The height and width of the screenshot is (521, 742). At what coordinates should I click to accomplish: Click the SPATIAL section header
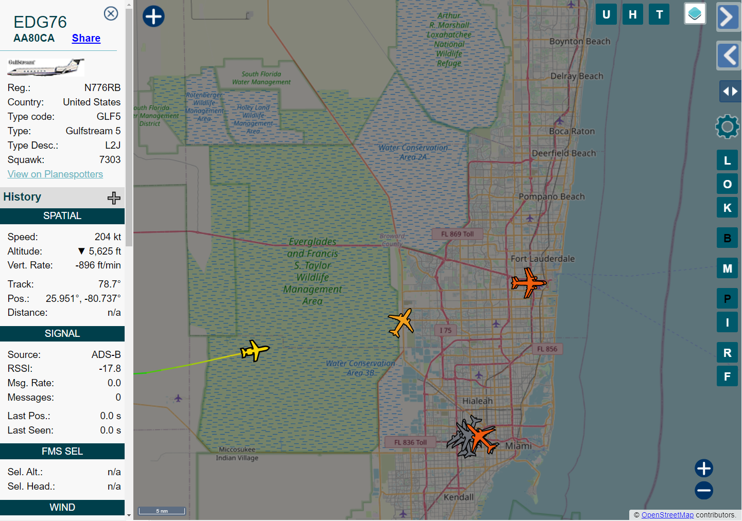tap(62, 216)
